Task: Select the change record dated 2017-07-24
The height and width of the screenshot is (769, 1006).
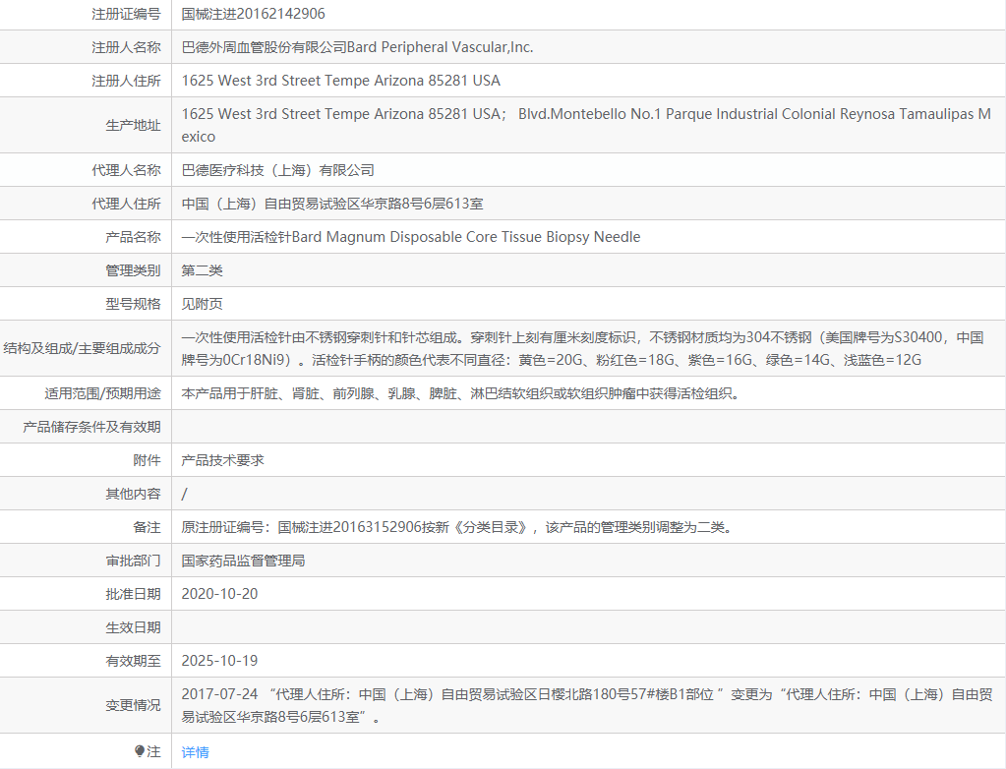Action: (587, 705)
